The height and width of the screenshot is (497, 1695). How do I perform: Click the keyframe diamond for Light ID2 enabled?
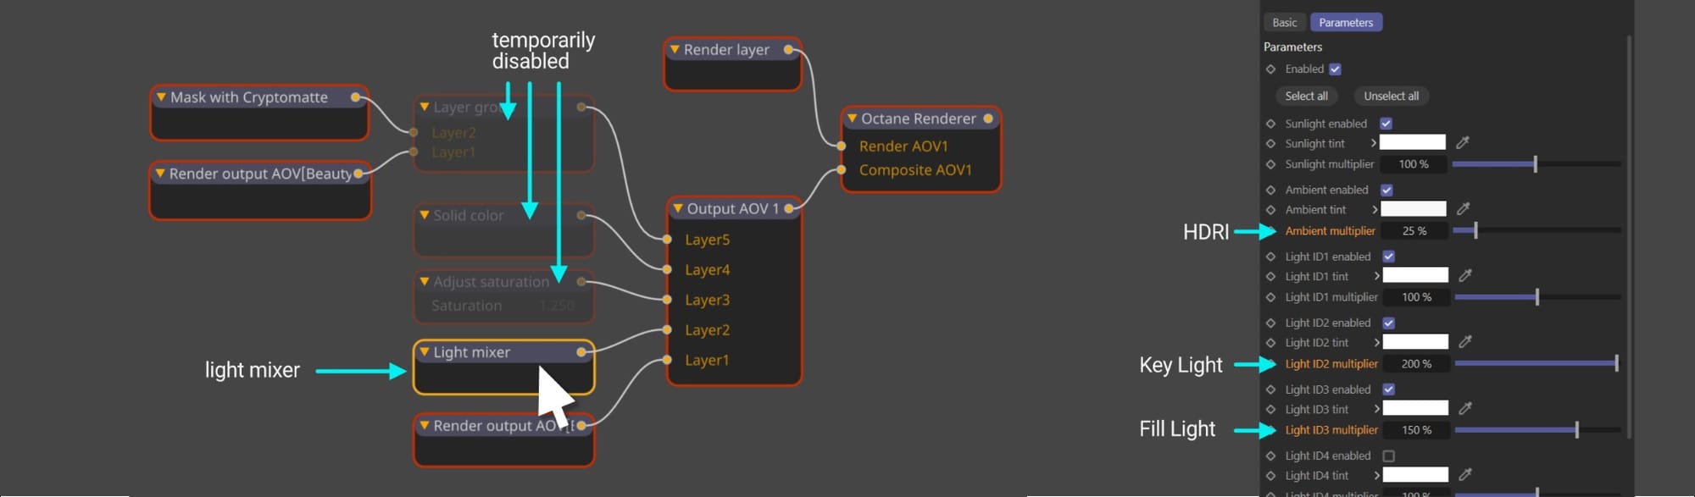[1270, 323]
